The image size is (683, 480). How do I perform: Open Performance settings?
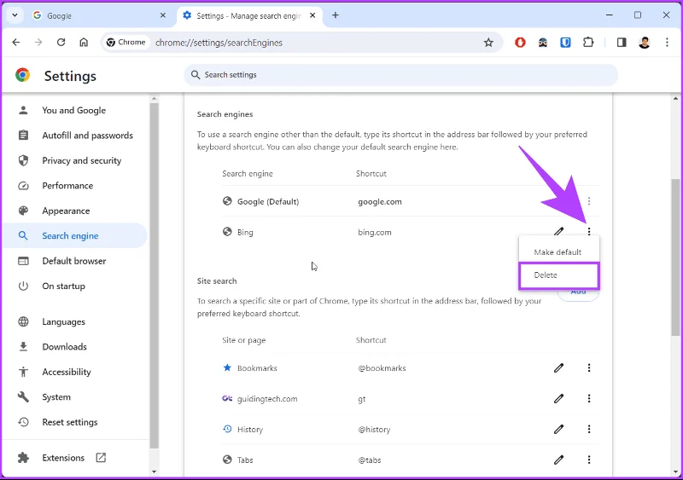point(74,186)
